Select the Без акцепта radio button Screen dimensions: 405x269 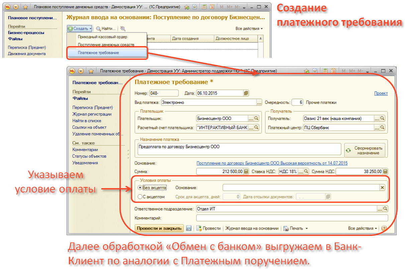tap(139, 188)
